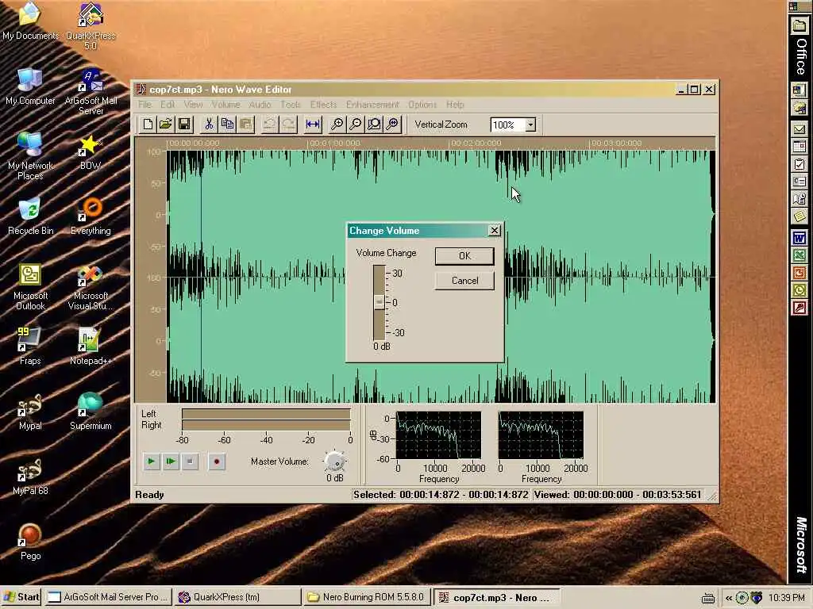Click the Save floppy disk icon

[x=184, y=124]
